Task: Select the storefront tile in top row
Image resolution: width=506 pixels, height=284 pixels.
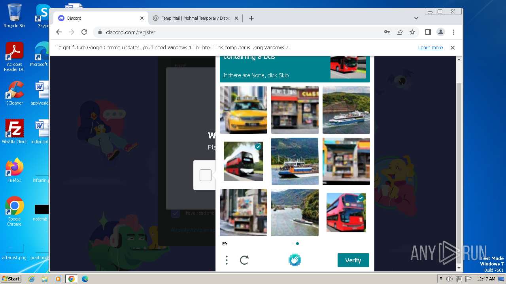Action: 295,110
